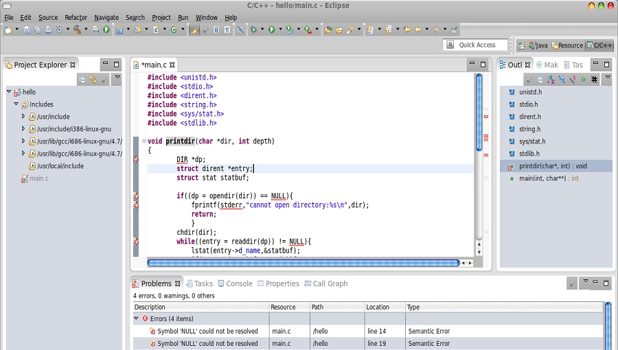The height and width of the screenshot is (350, 618).
Task: Click the Print icon in toolbar
Action: [x=48, y=30]
